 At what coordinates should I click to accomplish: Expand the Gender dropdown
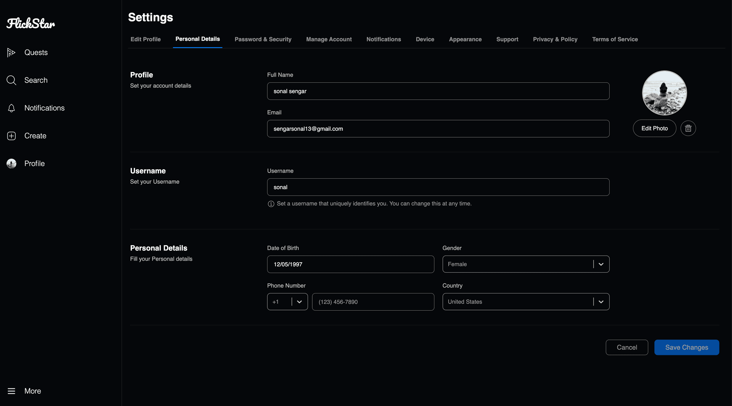601,264
